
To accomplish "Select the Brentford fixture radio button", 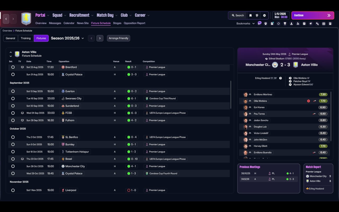I will (x=13, y=67).
